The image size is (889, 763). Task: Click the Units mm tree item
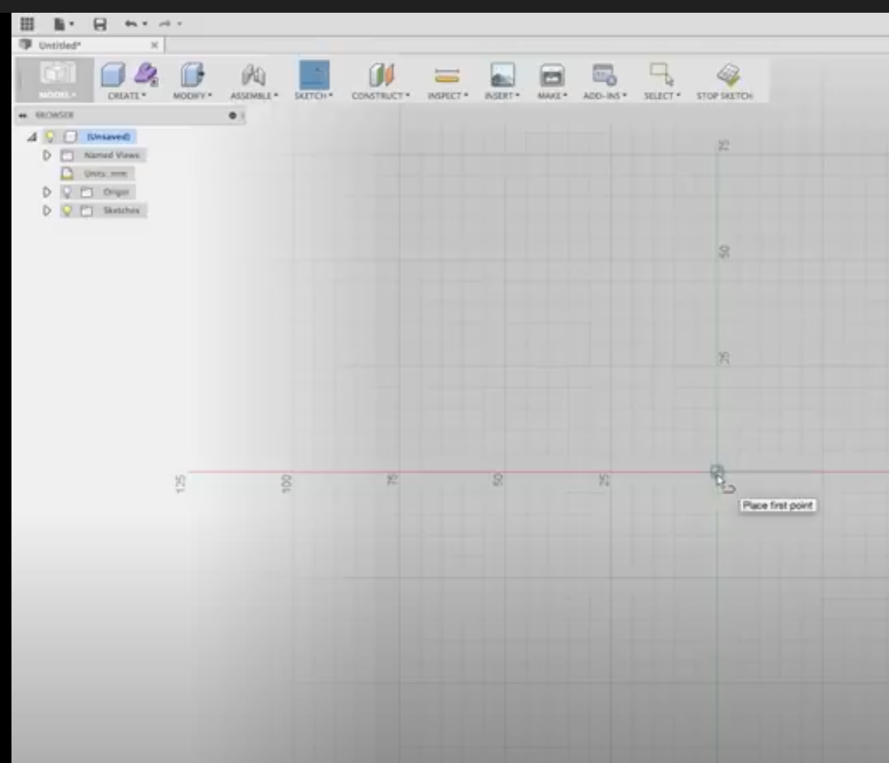pos(106,173)
